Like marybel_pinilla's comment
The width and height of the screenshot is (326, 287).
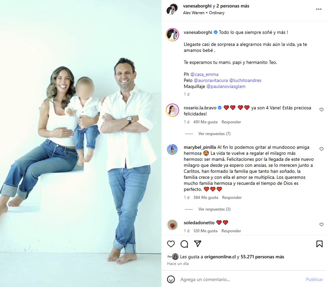[x=321, y=149]
